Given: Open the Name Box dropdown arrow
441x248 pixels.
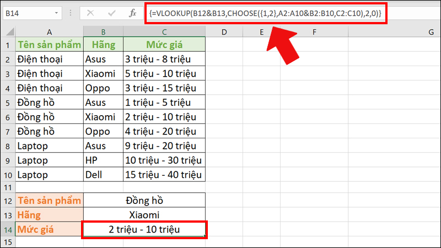Looking at the screenshot, I should [x=56, y=13].
